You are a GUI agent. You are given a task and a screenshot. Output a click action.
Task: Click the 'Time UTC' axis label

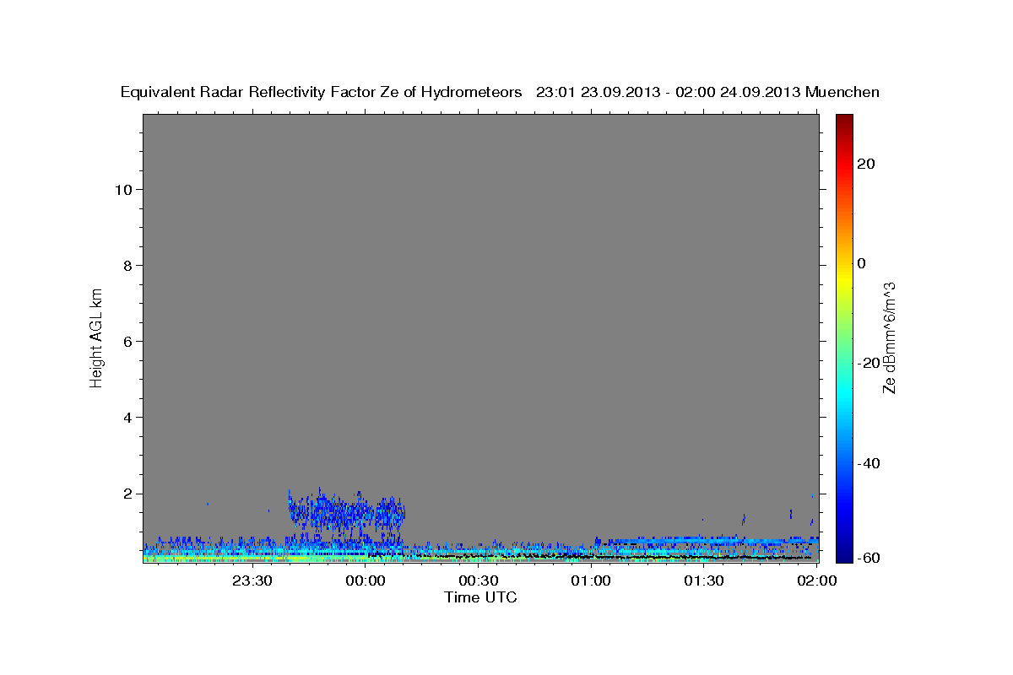pos(480,597)
